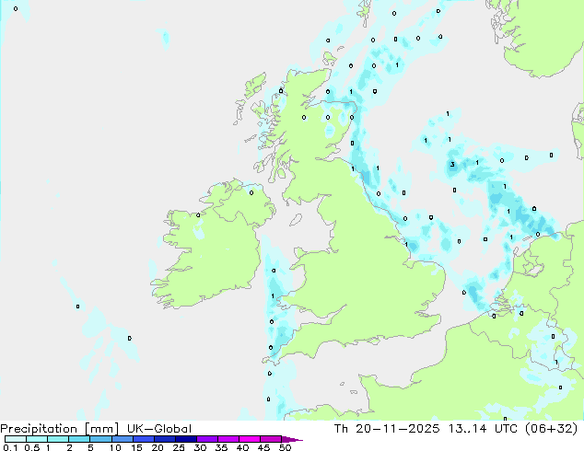Pick the 40 mm magenta legend swatch
The width and height of the screenshot is (584, 451).
pos(250,439)
